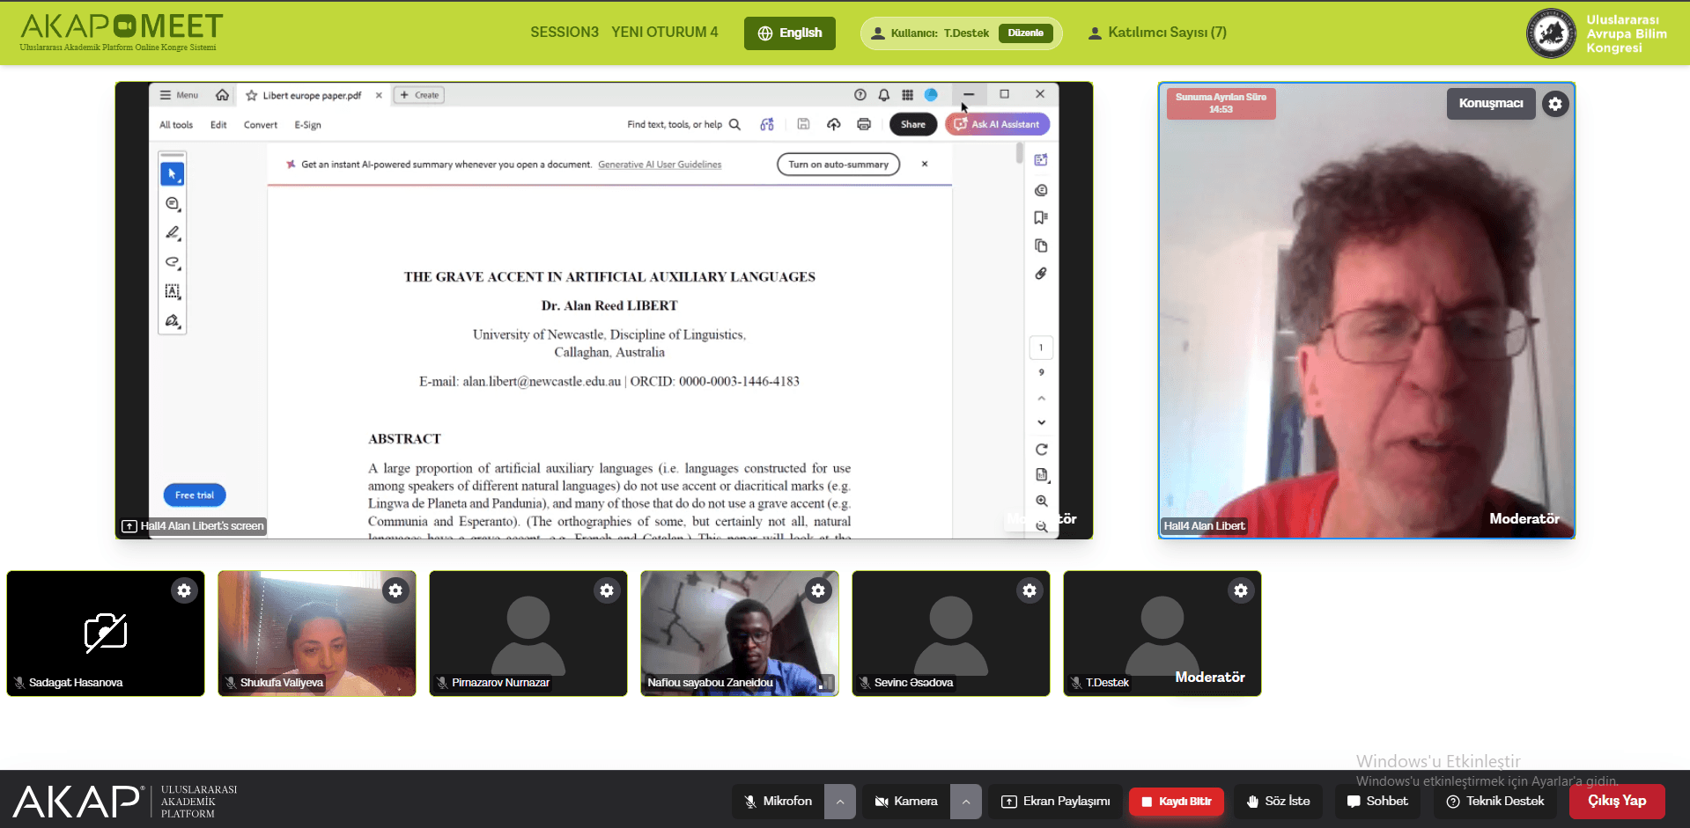This screenshot has height=828, width=1690.
Task: Select the fill and sign tool in Acrobat
Action: click(173, 320)
